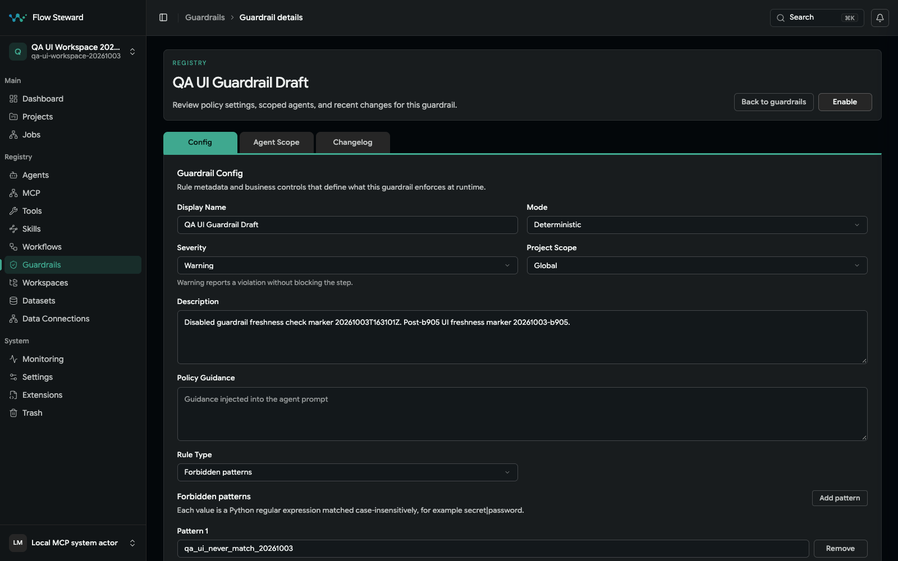Screen dimensions: 898x561
Task: Toggle the sidebar collapse icon
Action: [x=163, y=17]
